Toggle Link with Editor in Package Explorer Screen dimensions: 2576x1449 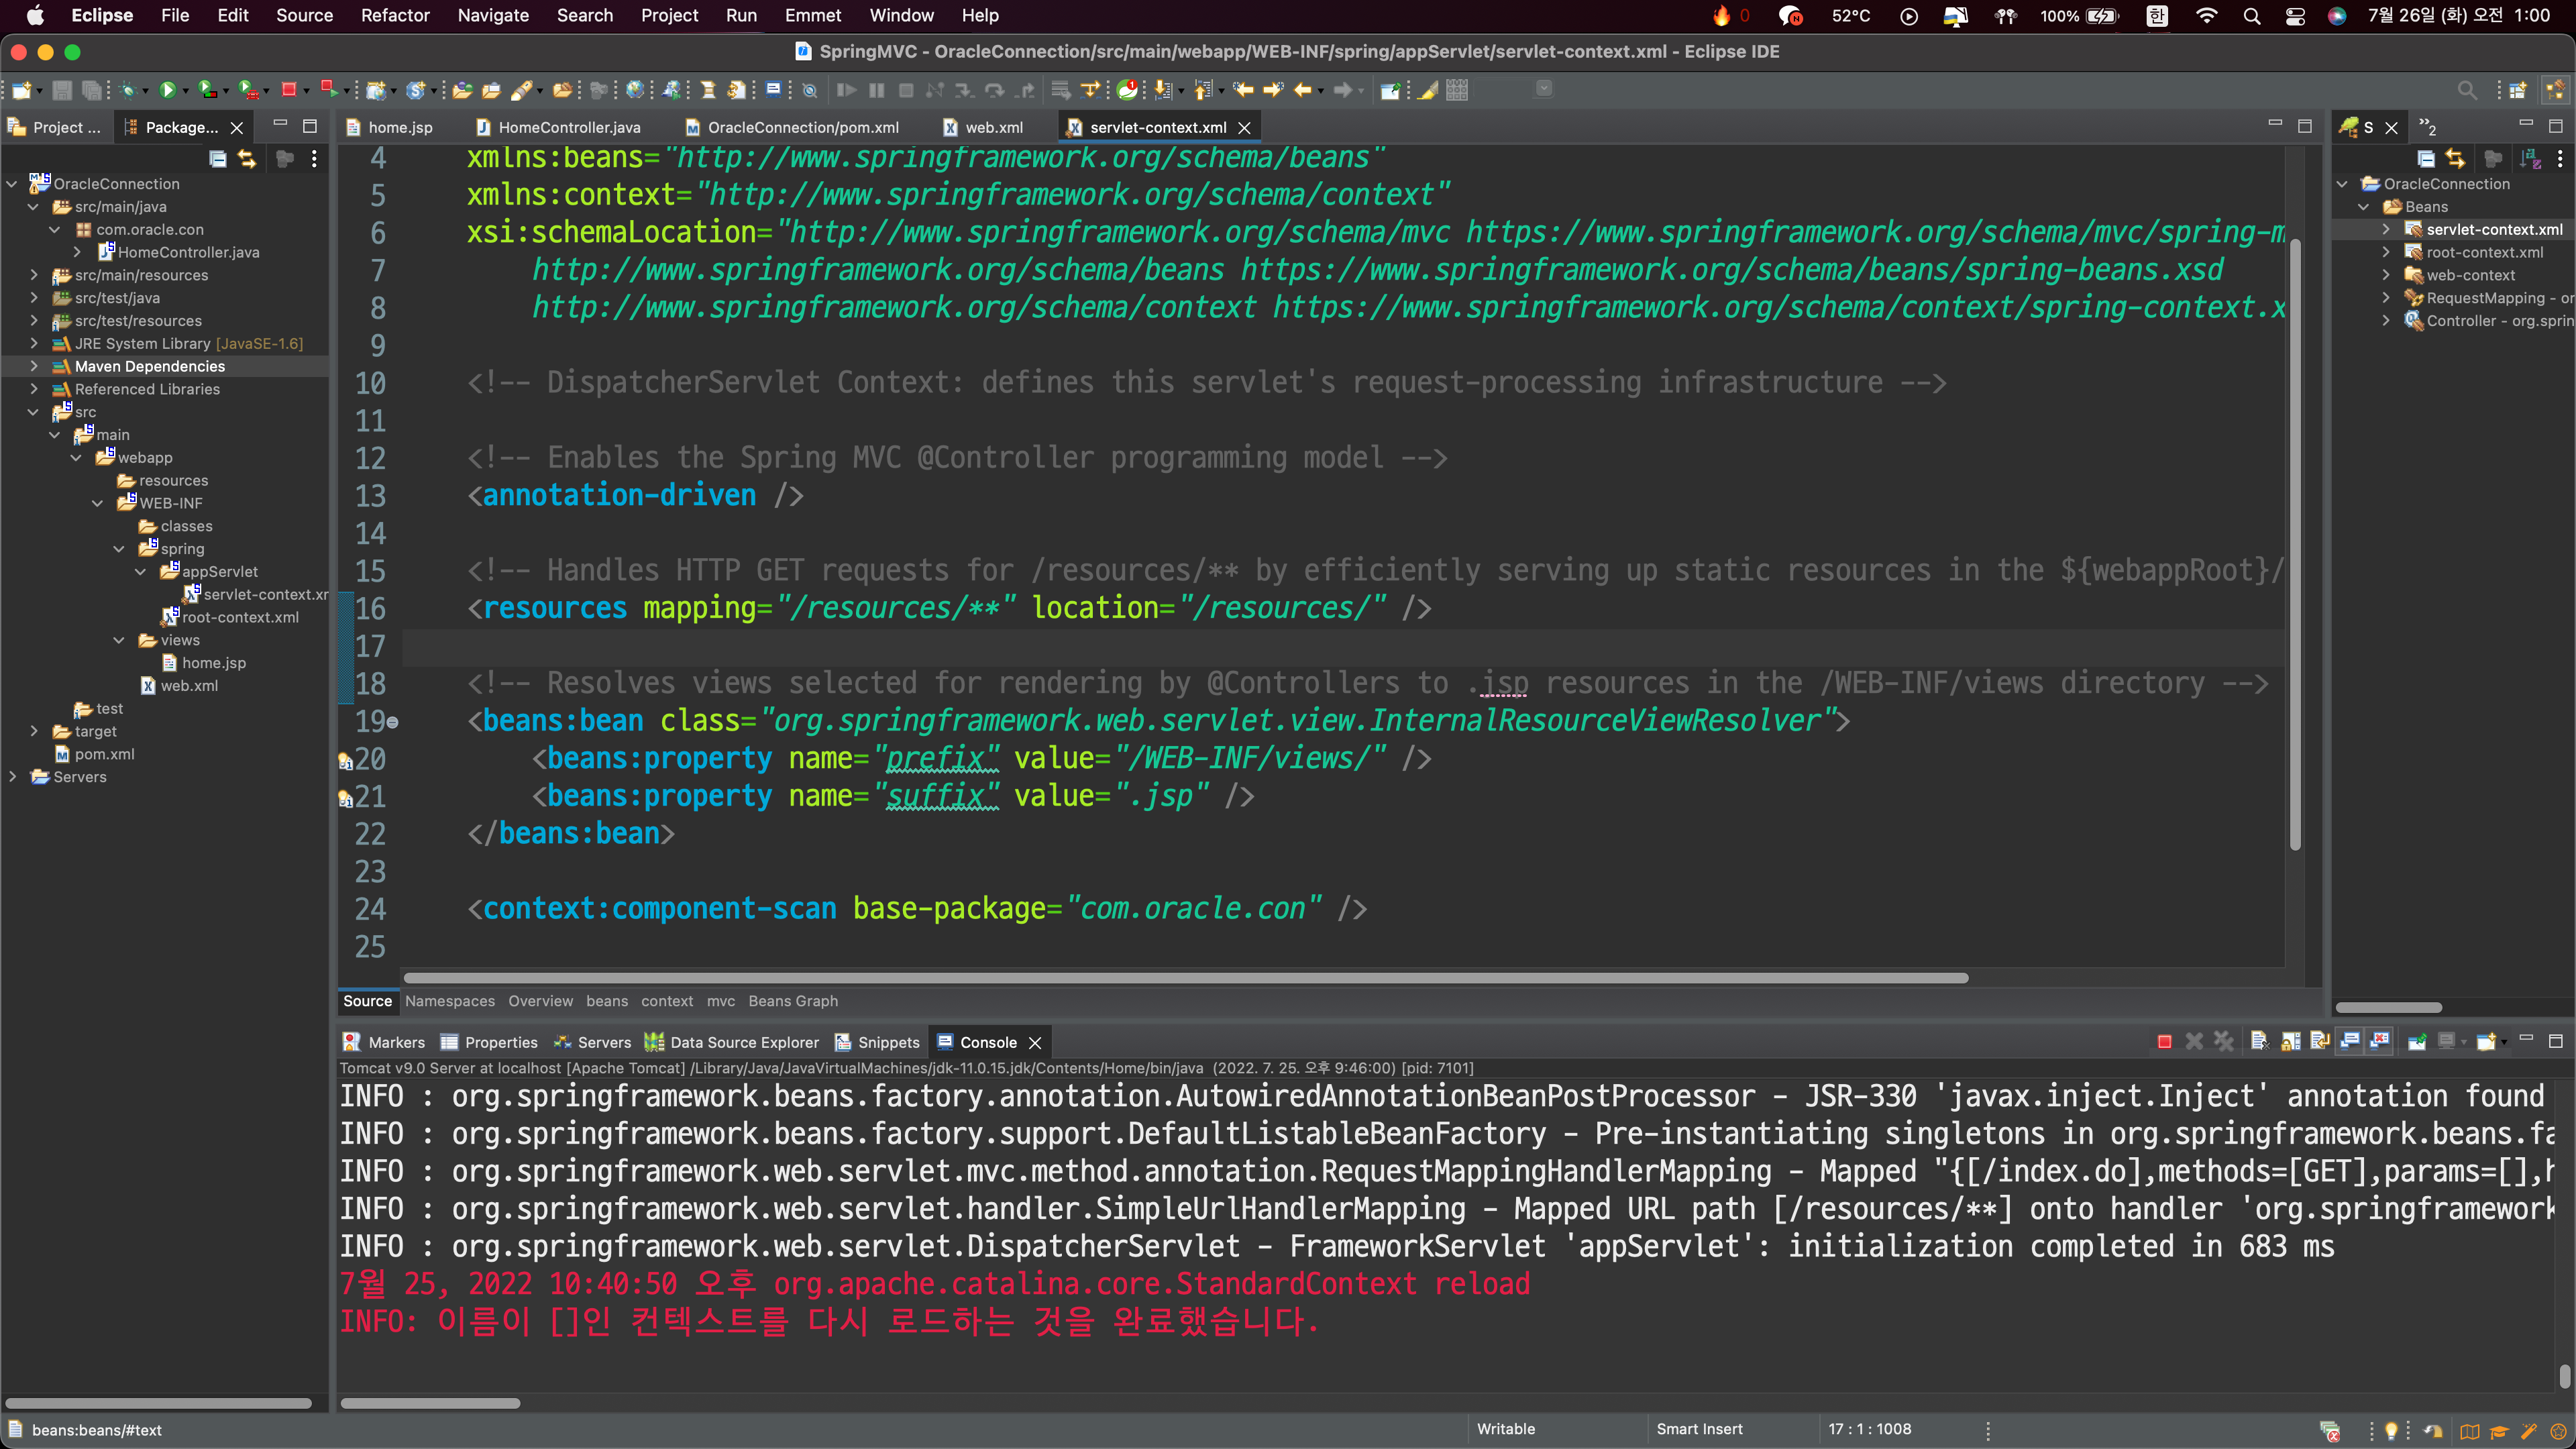247,159
